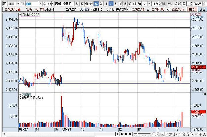The height and width of the screenshot is (137, 207).
Task: Click the chart image copy icon
Action: pos(188,134)
